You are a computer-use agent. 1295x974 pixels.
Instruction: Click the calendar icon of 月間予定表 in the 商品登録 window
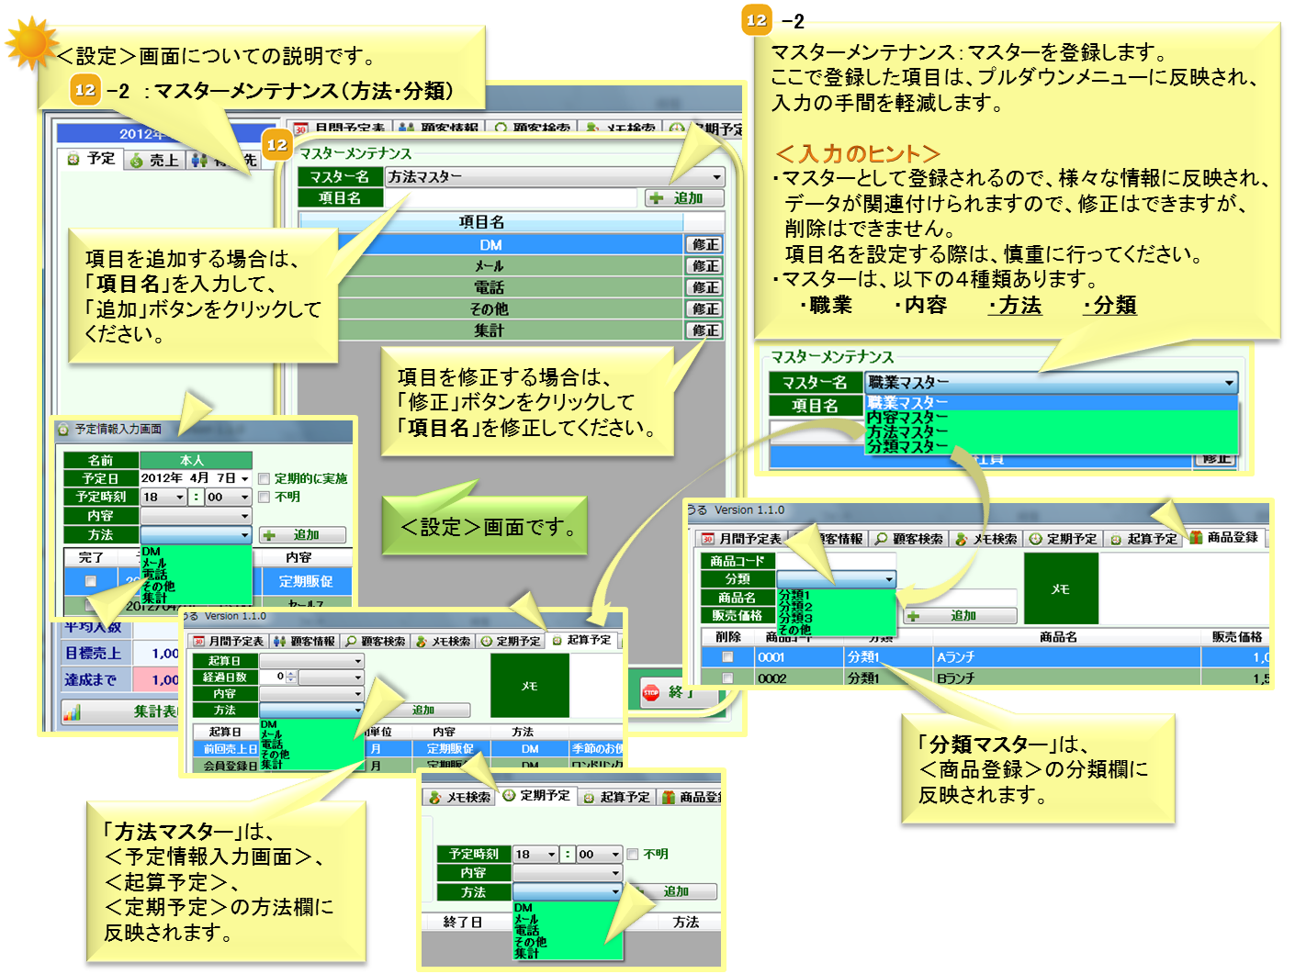707,539
